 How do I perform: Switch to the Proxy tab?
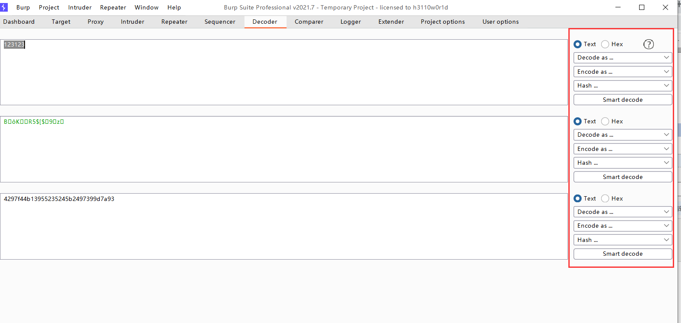(x=95, y=22)
